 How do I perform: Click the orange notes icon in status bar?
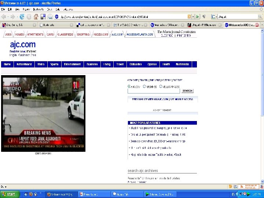coord(230,187)
